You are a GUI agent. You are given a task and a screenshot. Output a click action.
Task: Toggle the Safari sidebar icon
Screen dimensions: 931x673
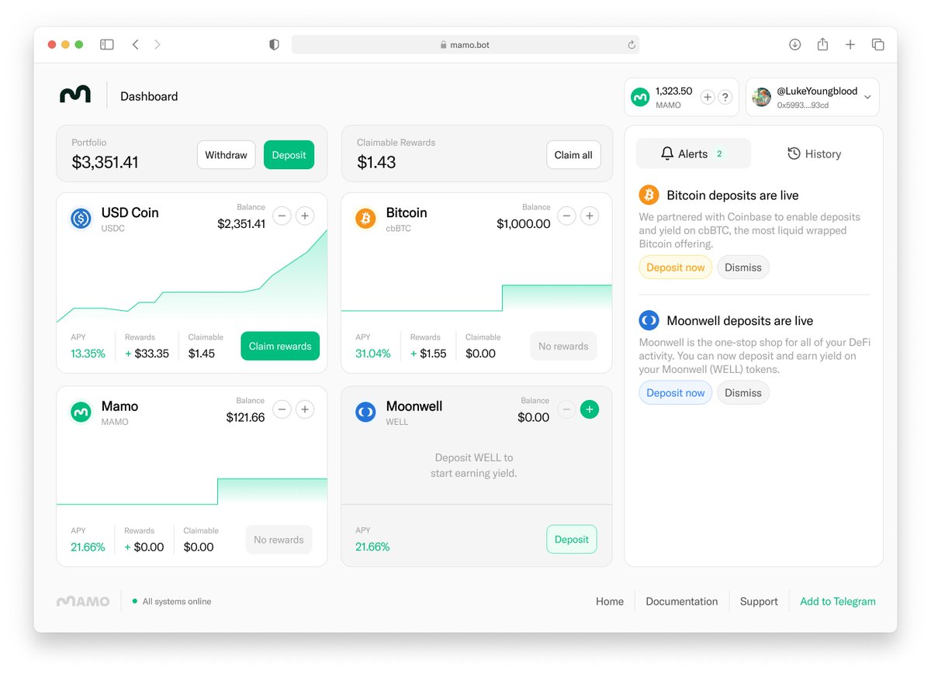107,45
